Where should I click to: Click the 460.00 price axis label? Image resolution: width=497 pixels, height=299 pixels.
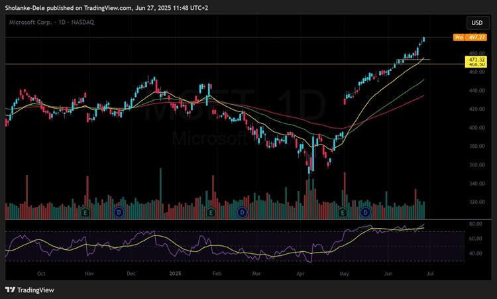tap(476, 72)
